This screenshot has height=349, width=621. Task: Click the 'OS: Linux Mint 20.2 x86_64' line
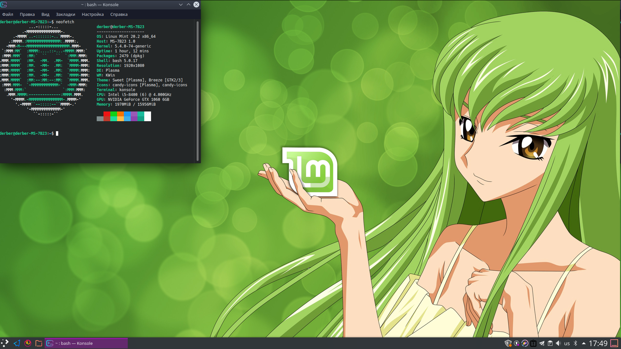(126, 37)
